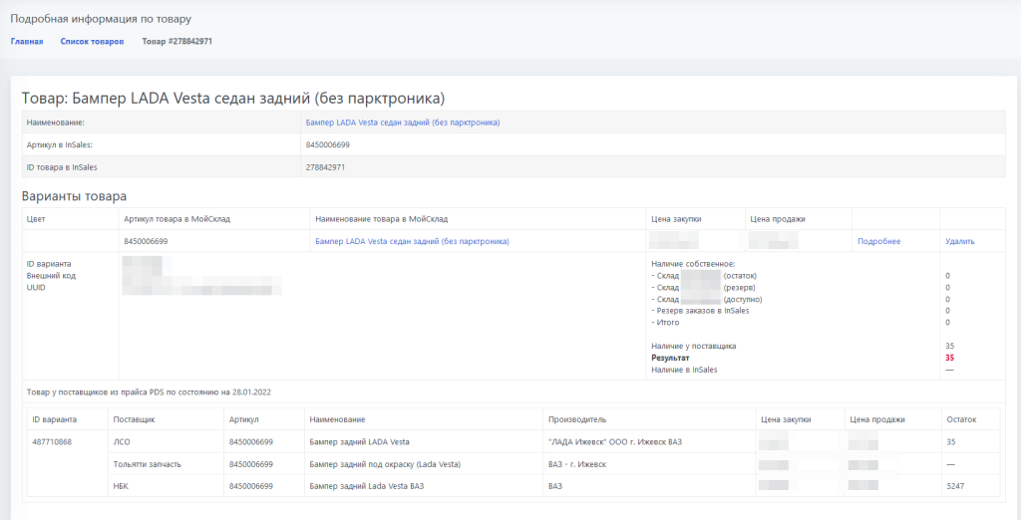The image size is (1021, 520).
Task: Select the НБК supplier cell
Action: tap(123, 485)
